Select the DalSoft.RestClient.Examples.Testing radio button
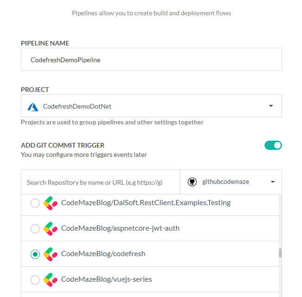The height and width of the screenshot is (297, 302). tap(35, 203)
